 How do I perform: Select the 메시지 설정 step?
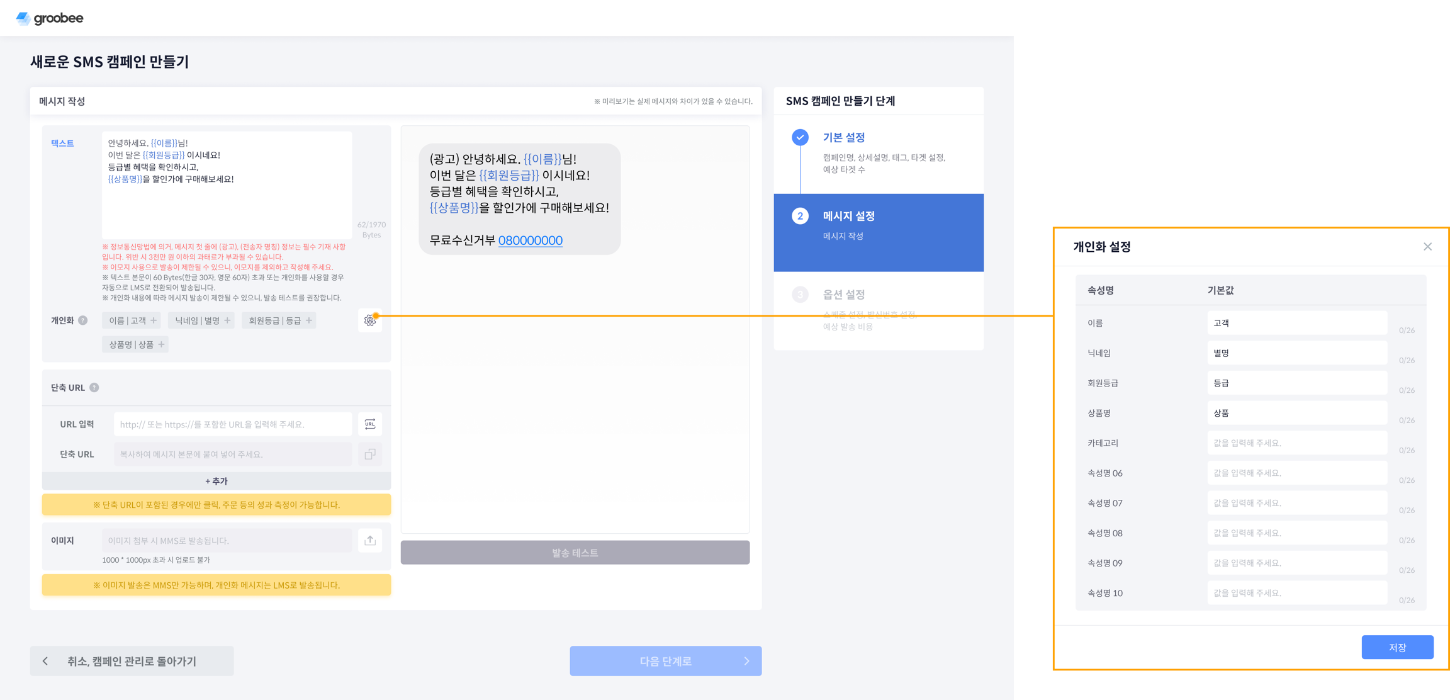pos(848,216)
